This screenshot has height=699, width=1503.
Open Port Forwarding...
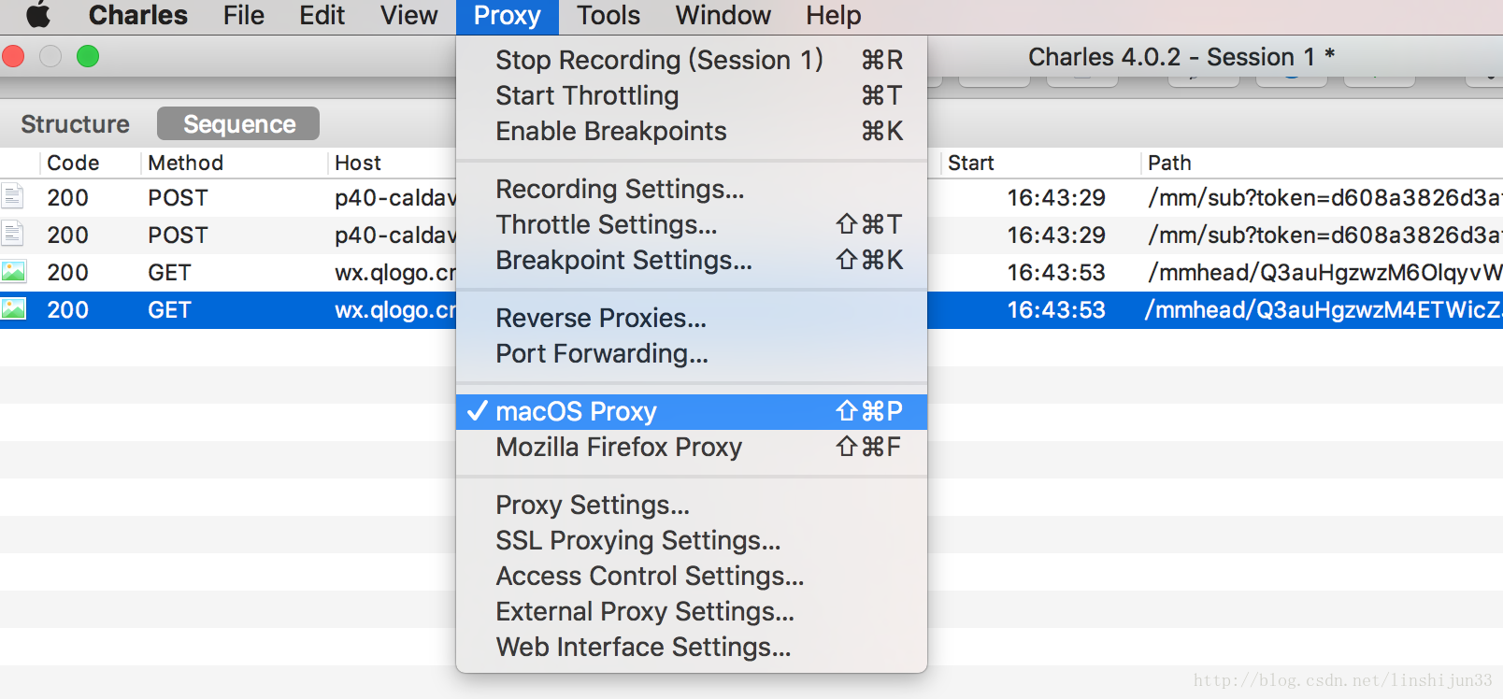coord(692,353)
